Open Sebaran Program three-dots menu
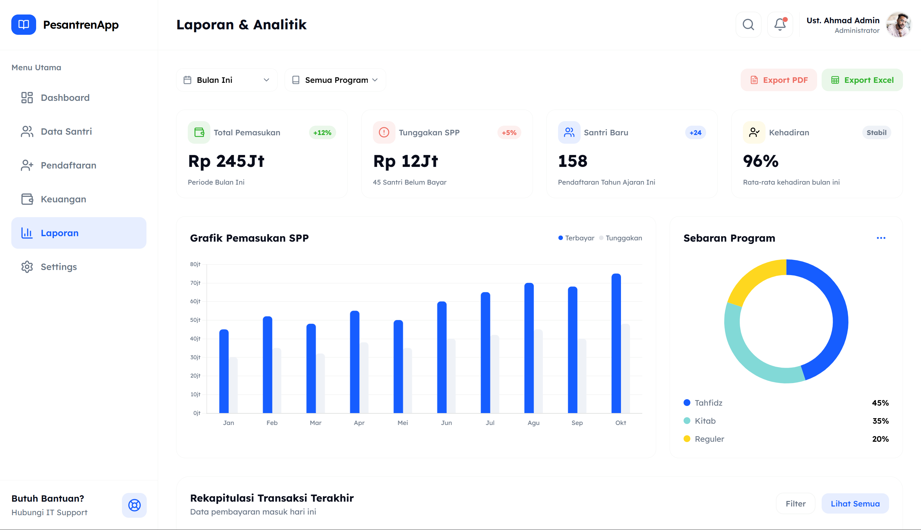The height and width of the screenshot is (530, 921). [881, 238]
